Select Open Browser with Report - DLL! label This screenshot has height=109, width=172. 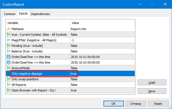34,90
